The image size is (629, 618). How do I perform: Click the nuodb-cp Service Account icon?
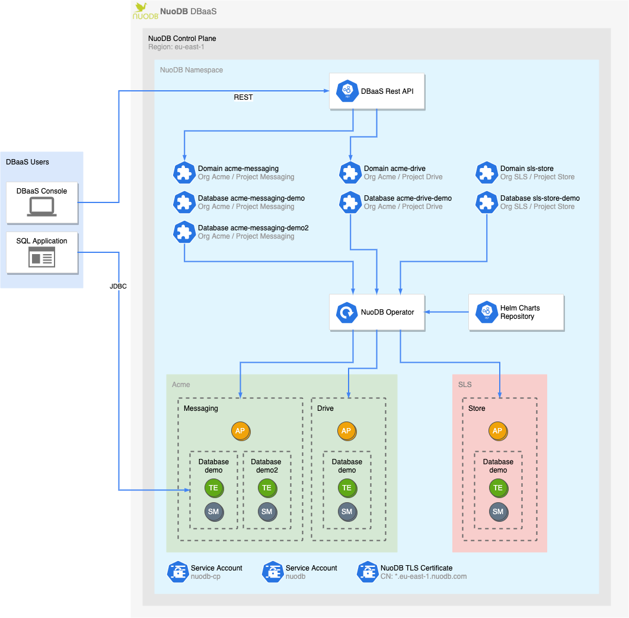(178, 572)
